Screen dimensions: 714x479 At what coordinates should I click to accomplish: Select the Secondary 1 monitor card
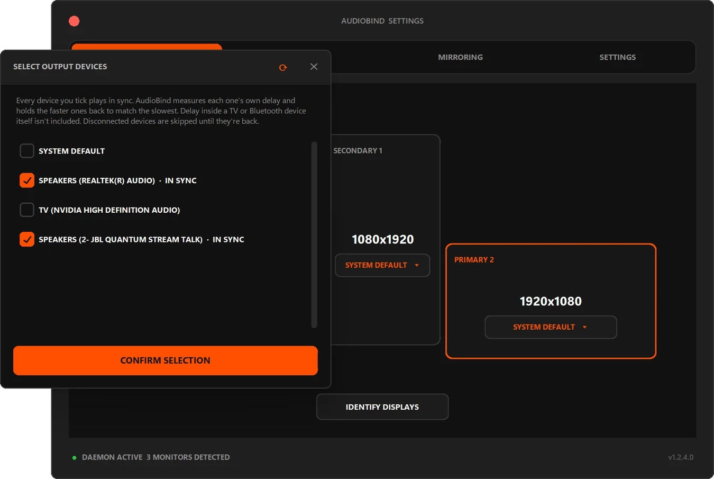(386, 240)
